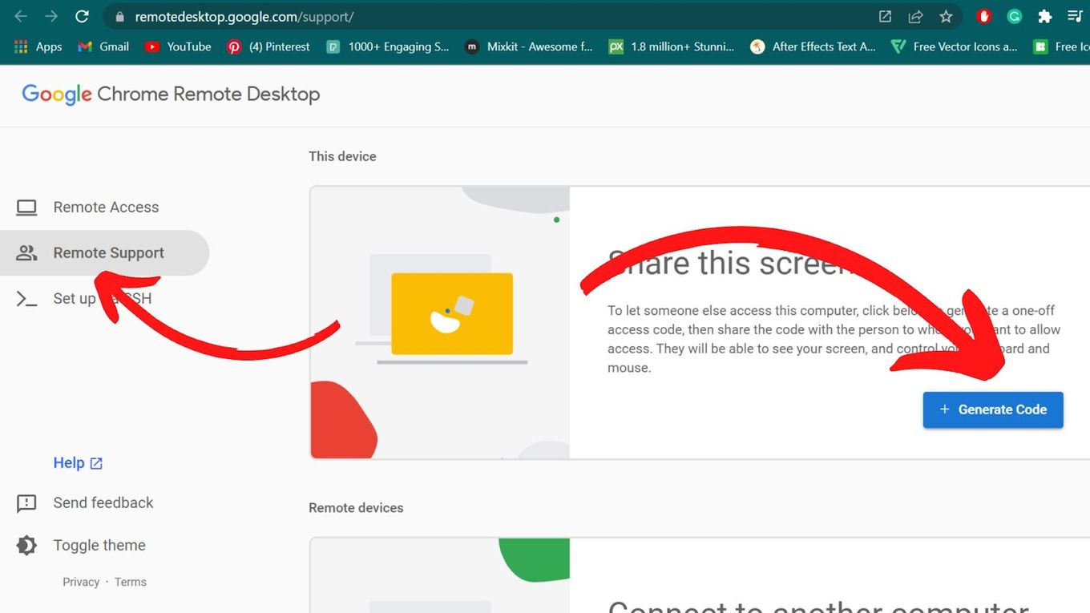The width and height of the screenshot is (1090, 613).
Task: Select Remote Support in the sidebar
Action: [x=104, y=253]
